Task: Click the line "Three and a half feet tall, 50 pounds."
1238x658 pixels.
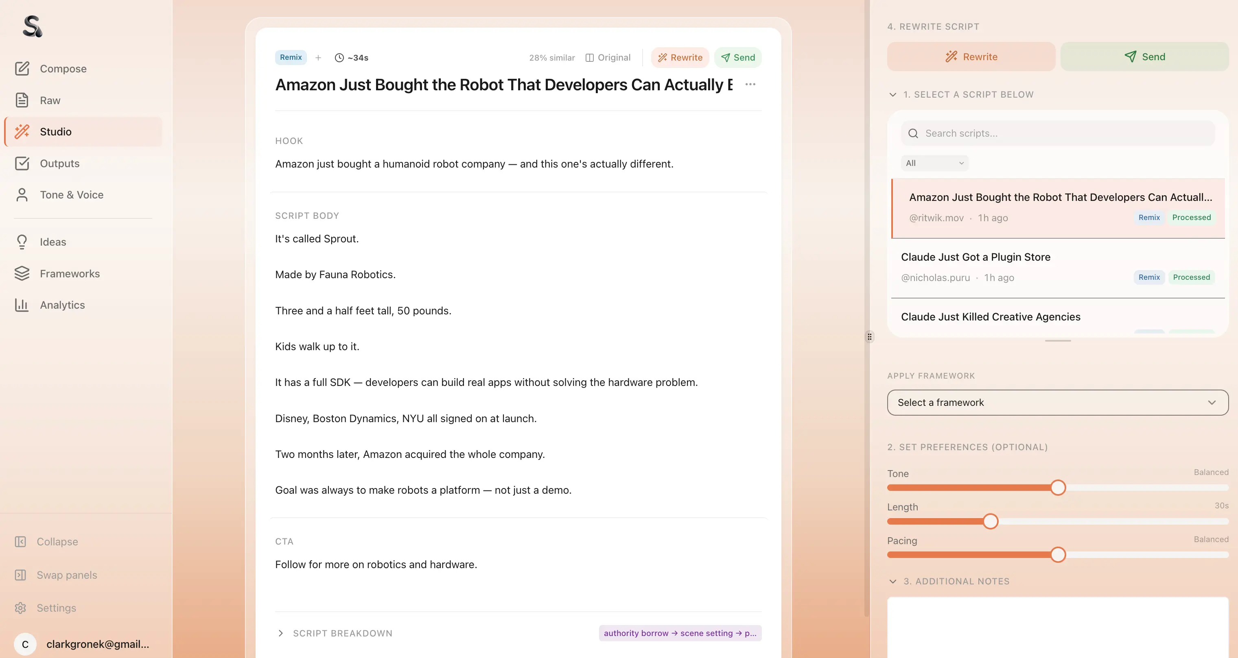Action: click(363, 310)
